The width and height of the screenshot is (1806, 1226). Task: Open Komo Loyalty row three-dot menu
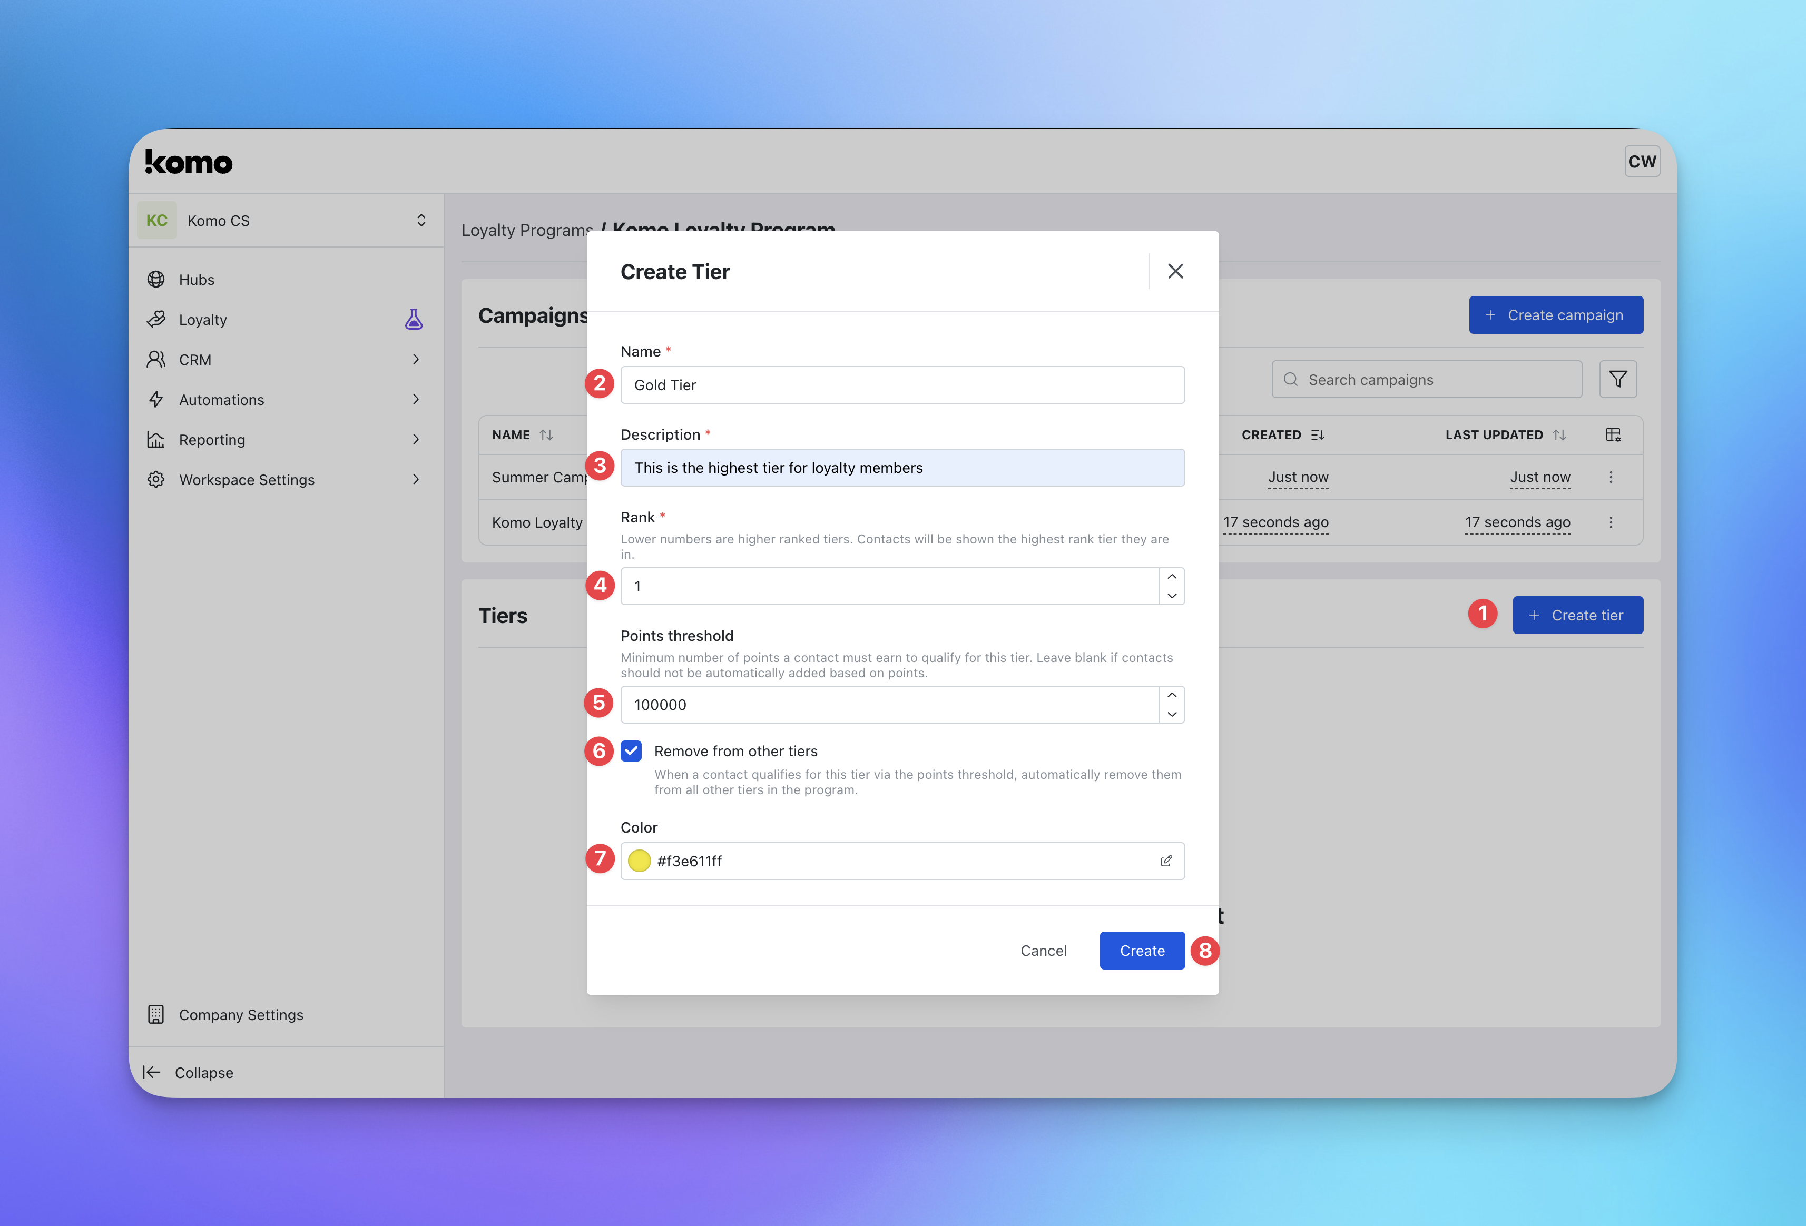click(1610, 522)
